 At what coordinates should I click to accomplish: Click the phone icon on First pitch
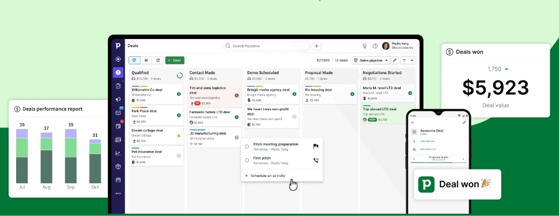[x=315, y=160]
